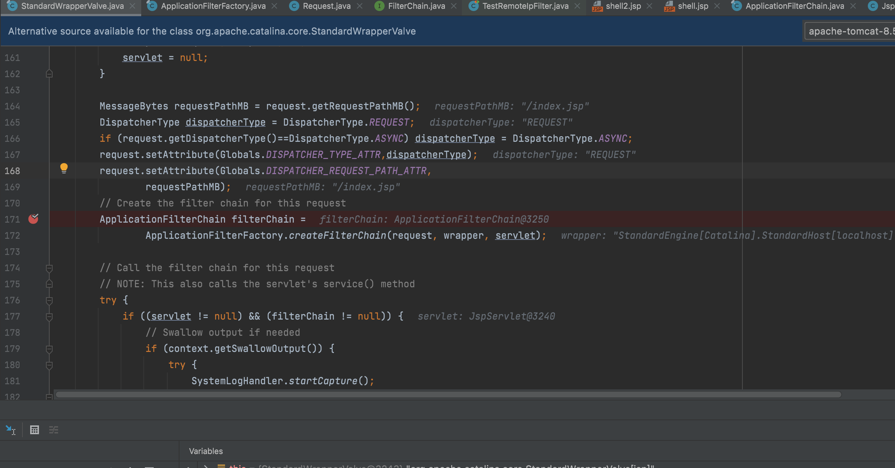Viewport: 895px width, 468px height.
Task: Click the JSP file icon on shell2.jsp tab
Action: point(597,6)
